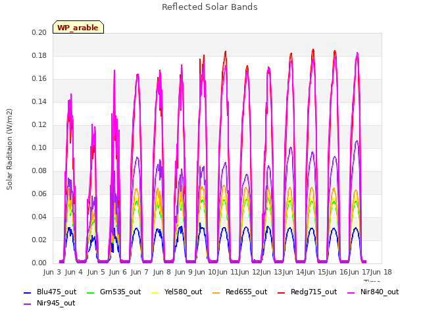Toggle the Yel580_out legend entry
This screenshot has height=316, width=421.
click(177, 292)
